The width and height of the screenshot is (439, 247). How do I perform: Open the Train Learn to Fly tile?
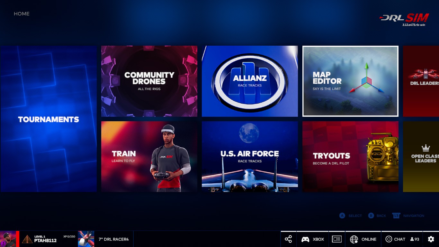149,157
